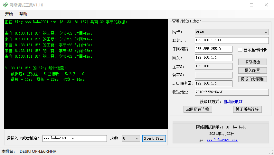Click the 写入配置 button
Screen dimensions: 274x155
pyautogui.click(x=252, y=70)
